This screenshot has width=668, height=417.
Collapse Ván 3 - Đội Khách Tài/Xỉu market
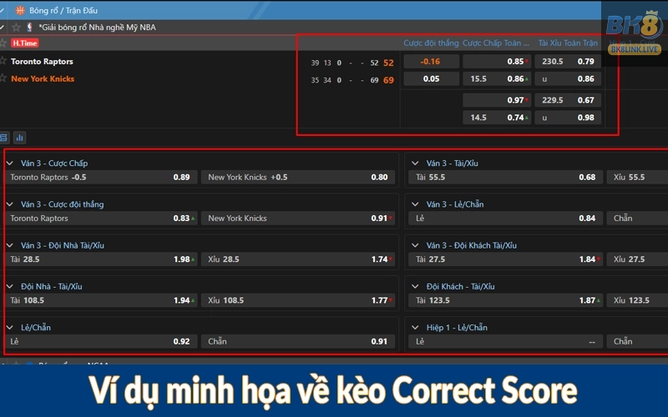[x=415, y=245]
